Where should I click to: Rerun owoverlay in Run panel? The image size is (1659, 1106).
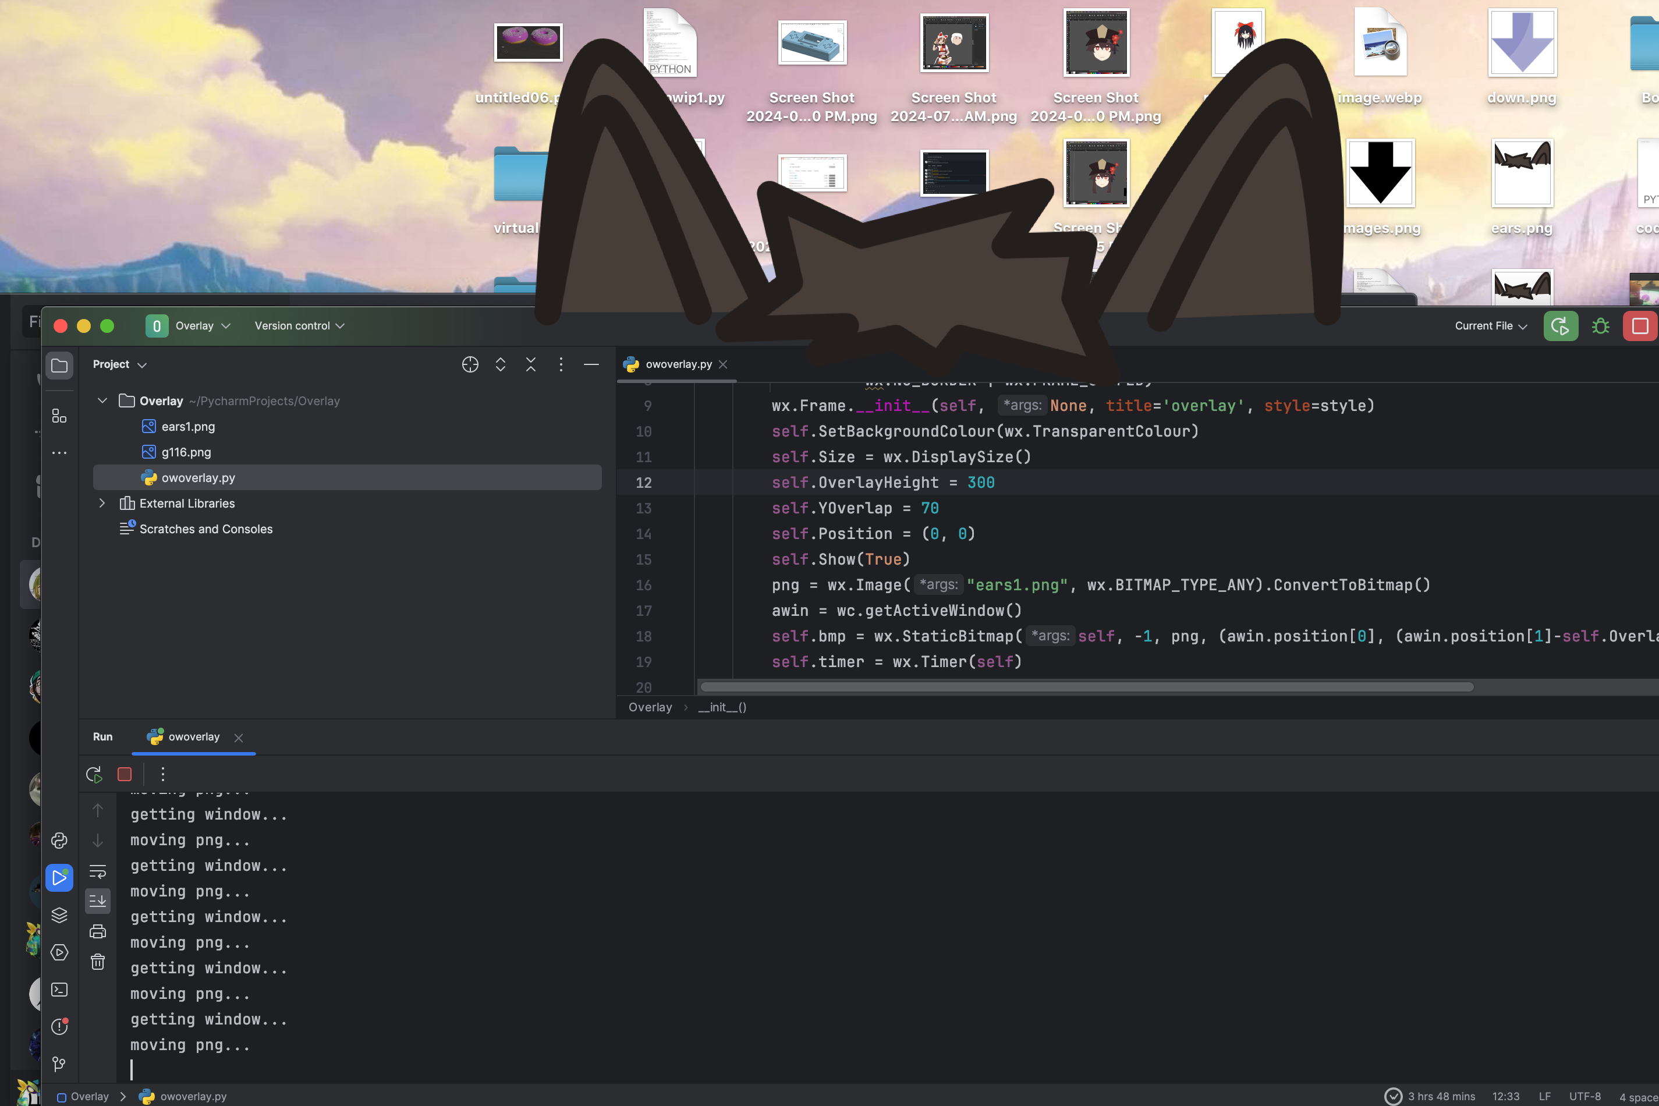pyautogui.click(x=94, y=774)
